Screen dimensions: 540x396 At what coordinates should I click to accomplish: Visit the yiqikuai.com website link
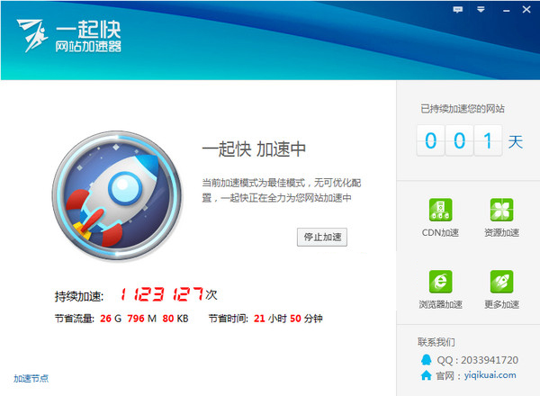[x=490, y=375]
